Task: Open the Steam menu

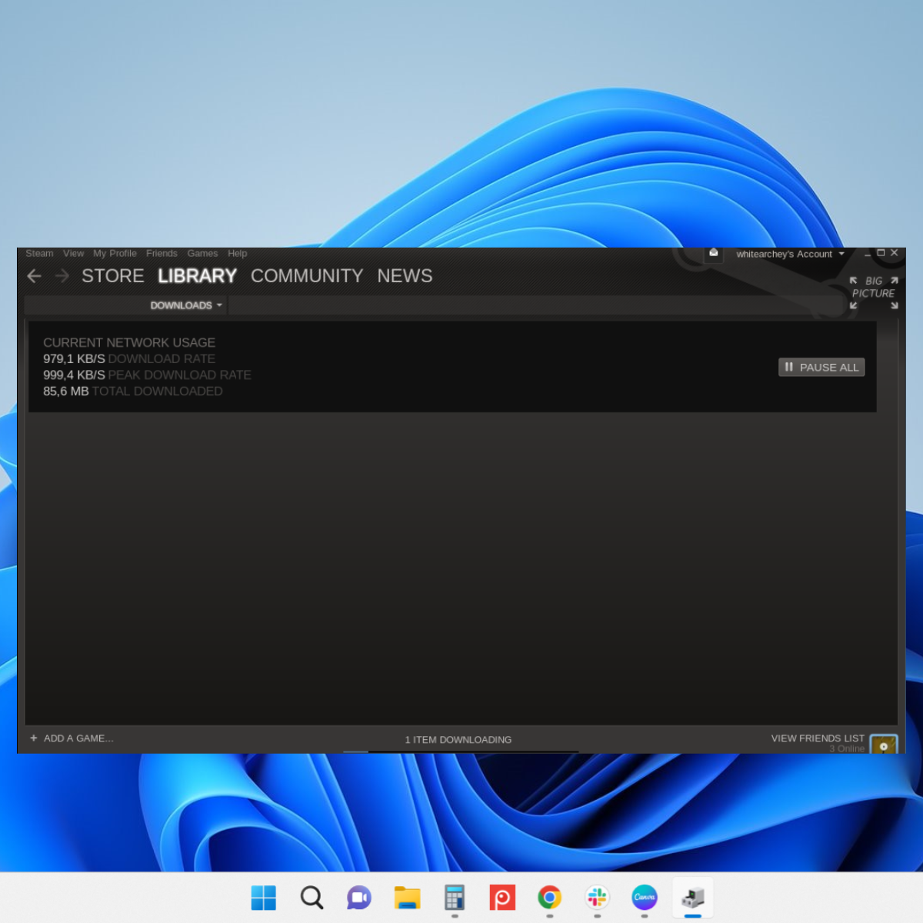Action: [x=39, y=253]
